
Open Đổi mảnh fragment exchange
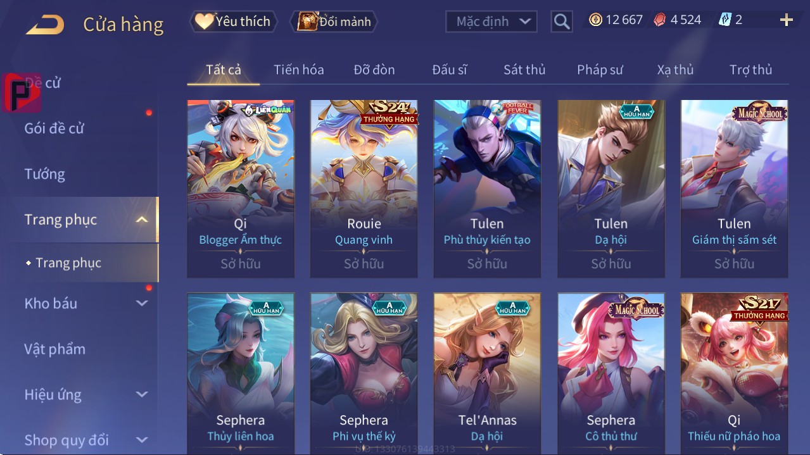(334, 22)
